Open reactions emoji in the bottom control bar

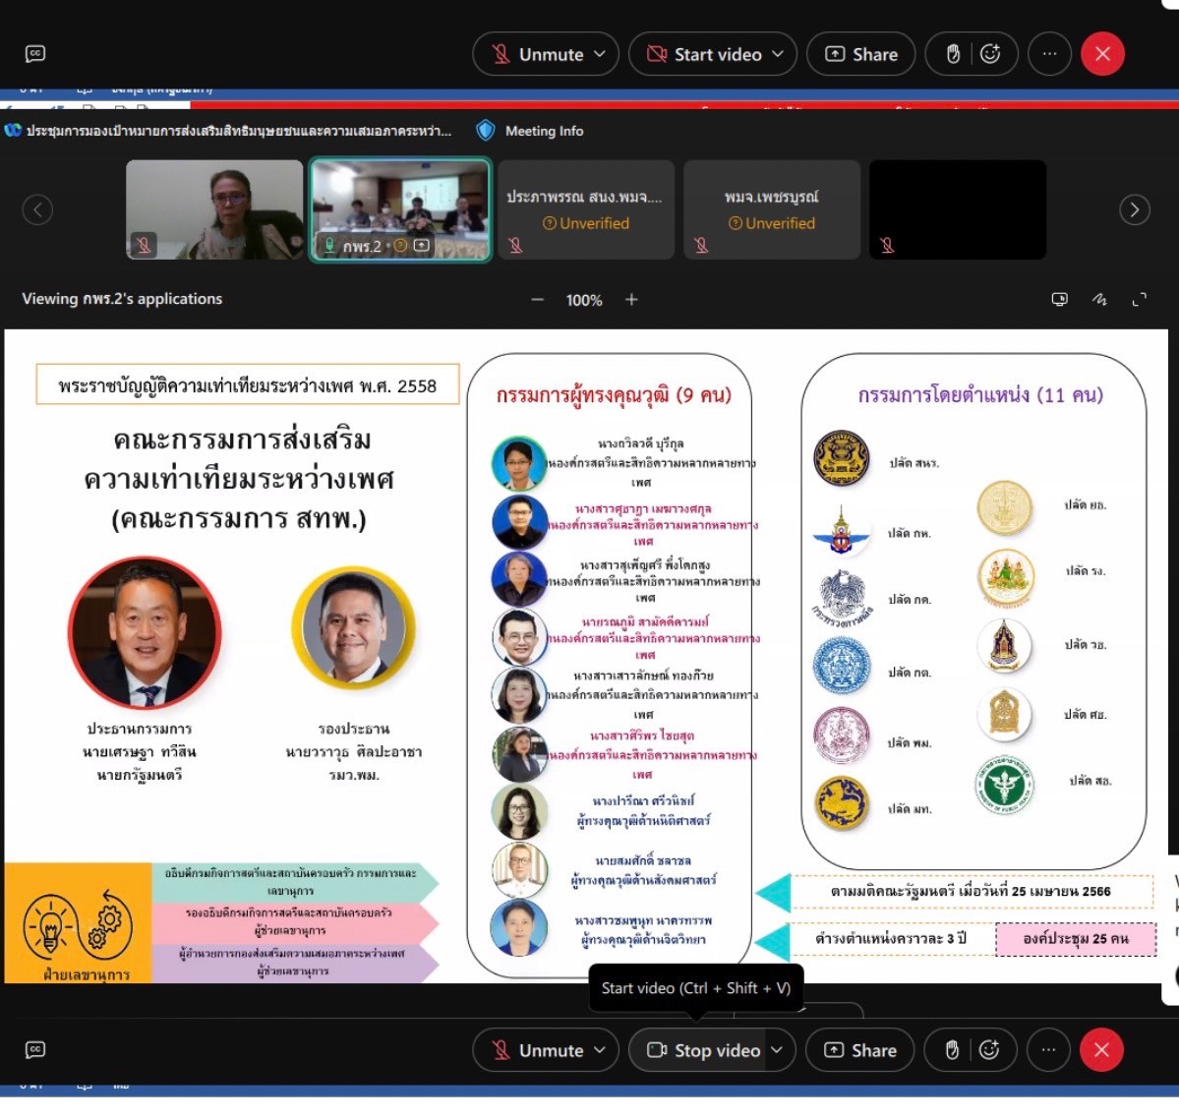pyautogui.click(x=989, y=1050)
